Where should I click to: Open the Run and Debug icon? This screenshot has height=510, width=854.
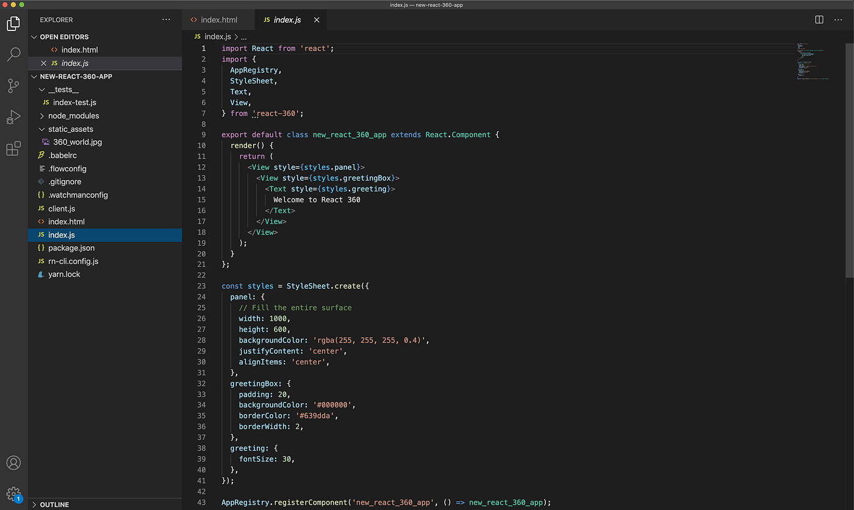click(x=13, y=117)
